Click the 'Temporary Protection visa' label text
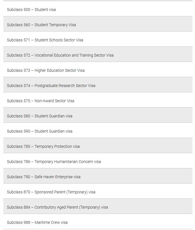Image resolution: width=195 pixels, height=230 pixels. pyautogui.click(x=57, y=147)
